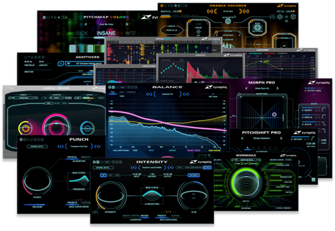Click the power icon in Balance window
Viewport: 335px width, 231px height.
[109, 87]
